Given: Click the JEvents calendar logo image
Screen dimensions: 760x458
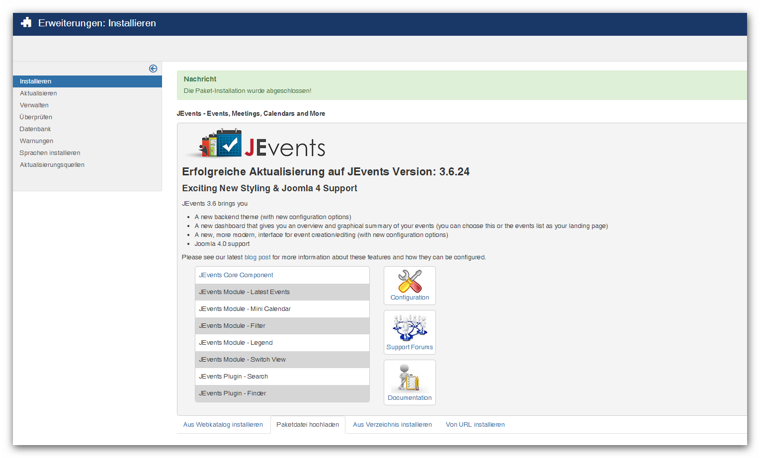Looking at the screenshot, I should click(255, 144).
